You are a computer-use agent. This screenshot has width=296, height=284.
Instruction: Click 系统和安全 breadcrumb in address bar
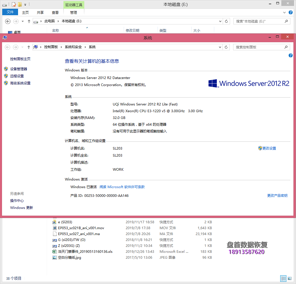click(x=73, y=47)
